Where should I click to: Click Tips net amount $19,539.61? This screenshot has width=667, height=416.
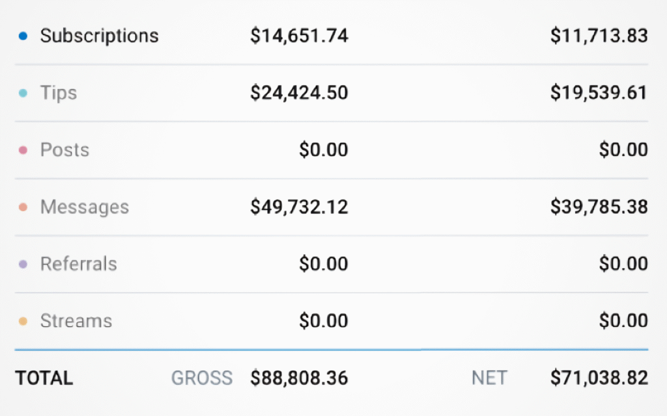[599, 93]
